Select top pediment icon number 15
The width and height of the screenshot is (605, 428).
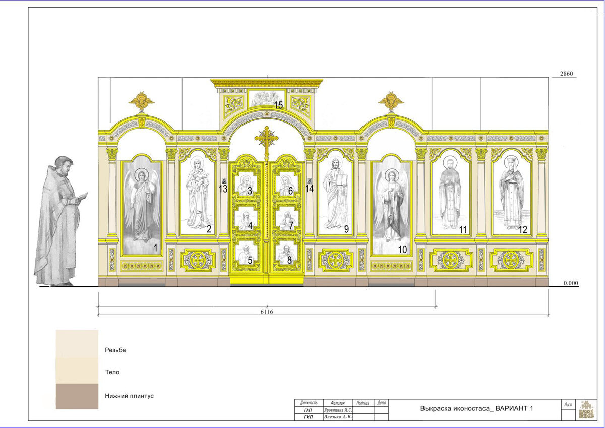(x=267, y=99)
